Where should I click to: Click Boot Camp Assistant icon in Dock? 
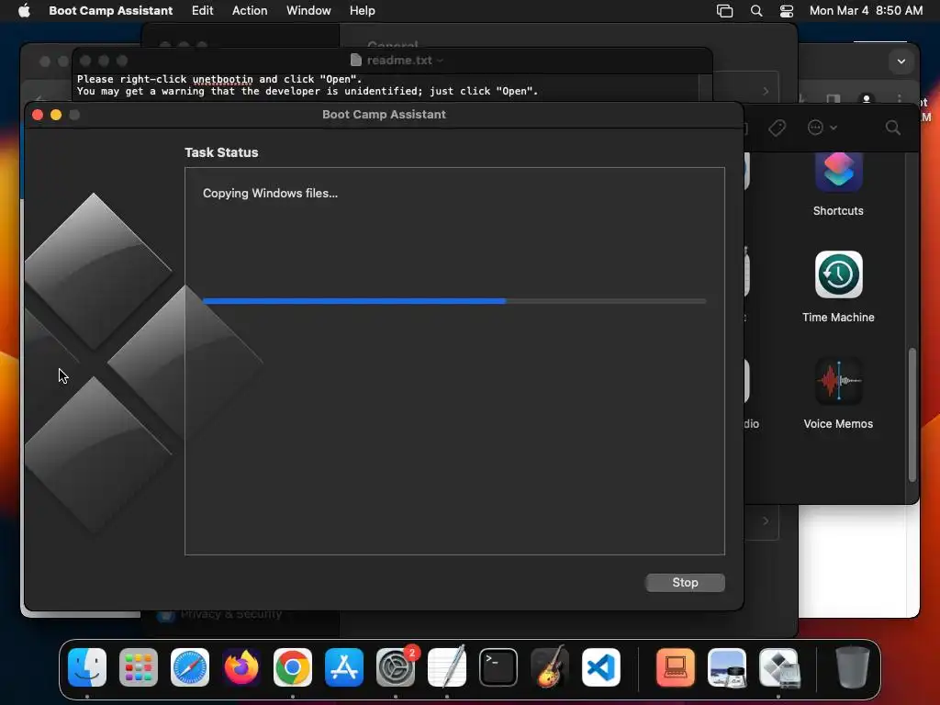pos(778,667)
